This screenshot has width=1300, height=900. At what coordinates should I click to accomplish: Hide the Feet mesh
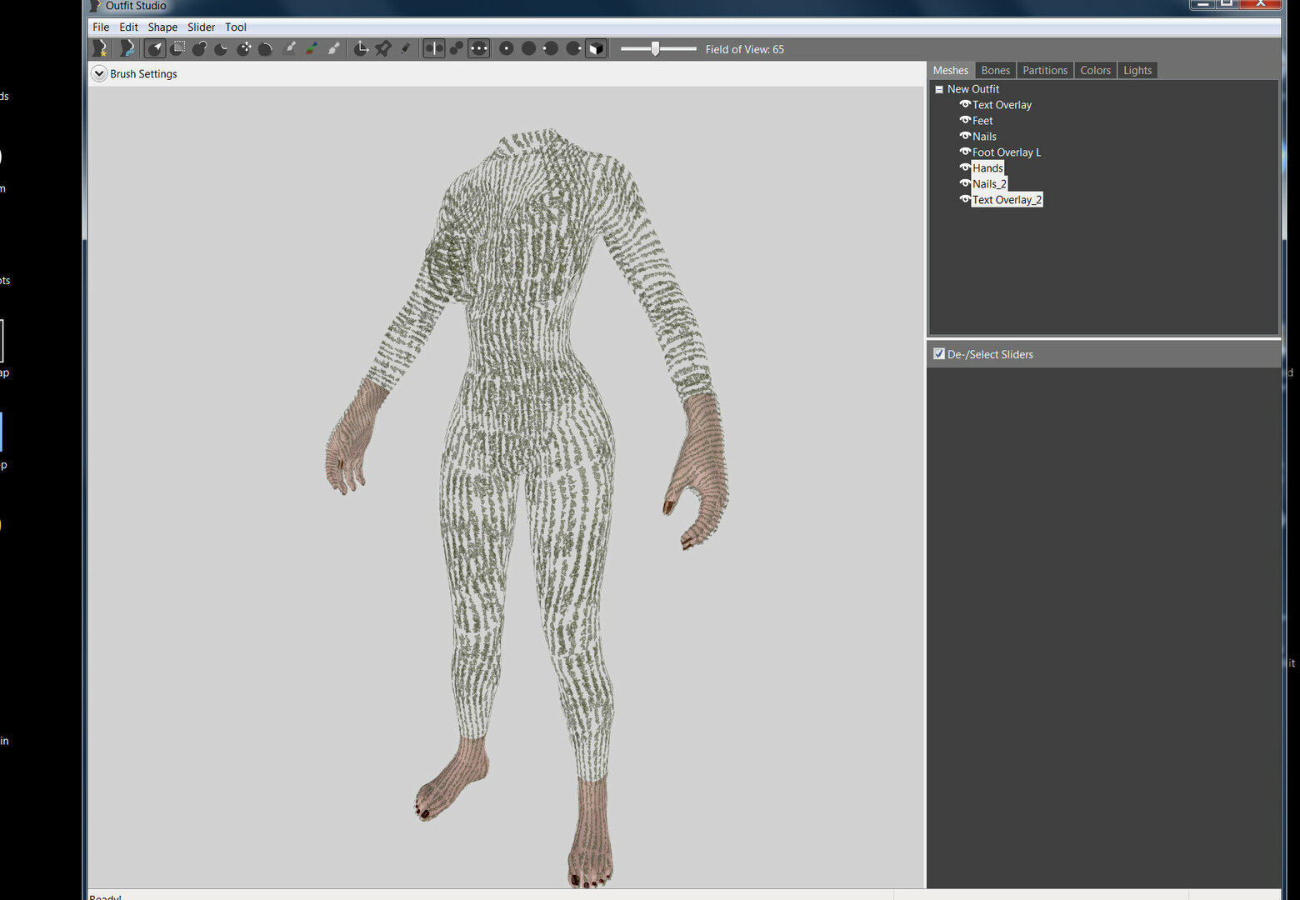pos(965,120)
